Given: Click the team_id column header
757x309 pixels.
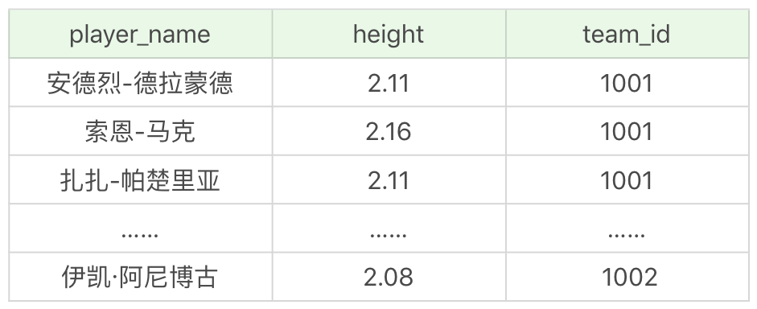Looking at the screenshot, I should pos(627,35).
